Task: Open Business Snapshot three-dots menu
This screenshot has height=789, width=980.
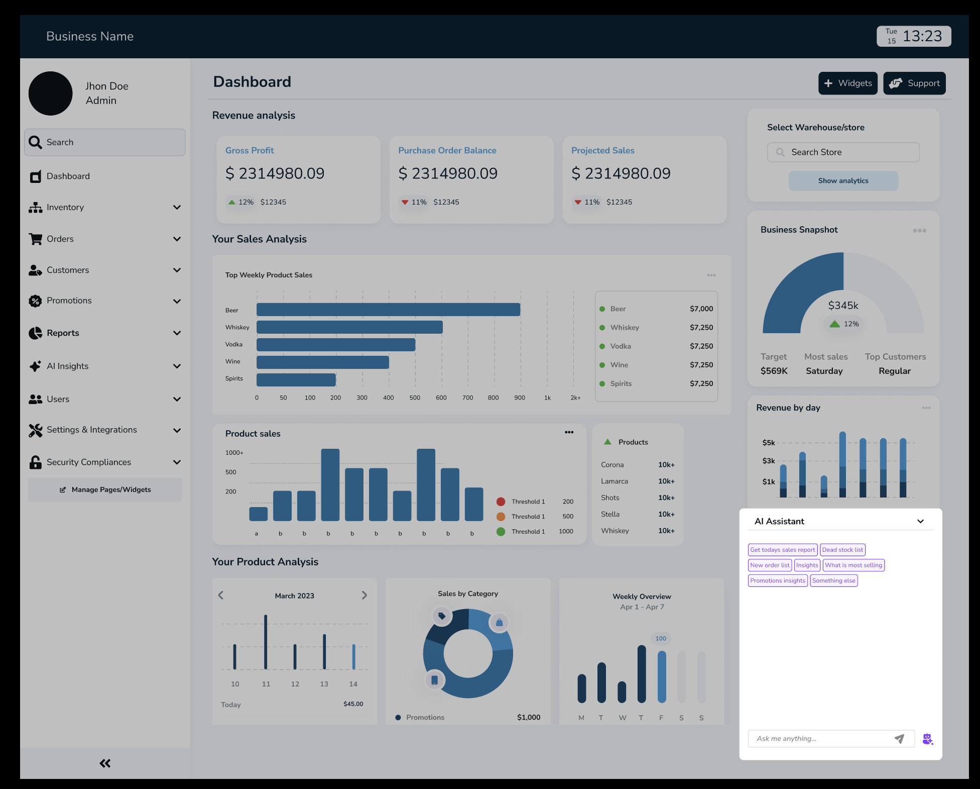Action: (919, 231)
